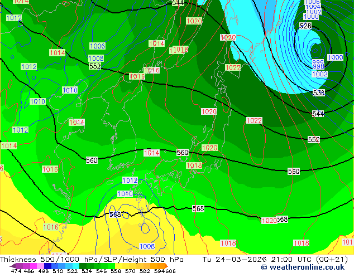Click the legend value '510'
Screen dimensions: 354x273
[58, 271]
